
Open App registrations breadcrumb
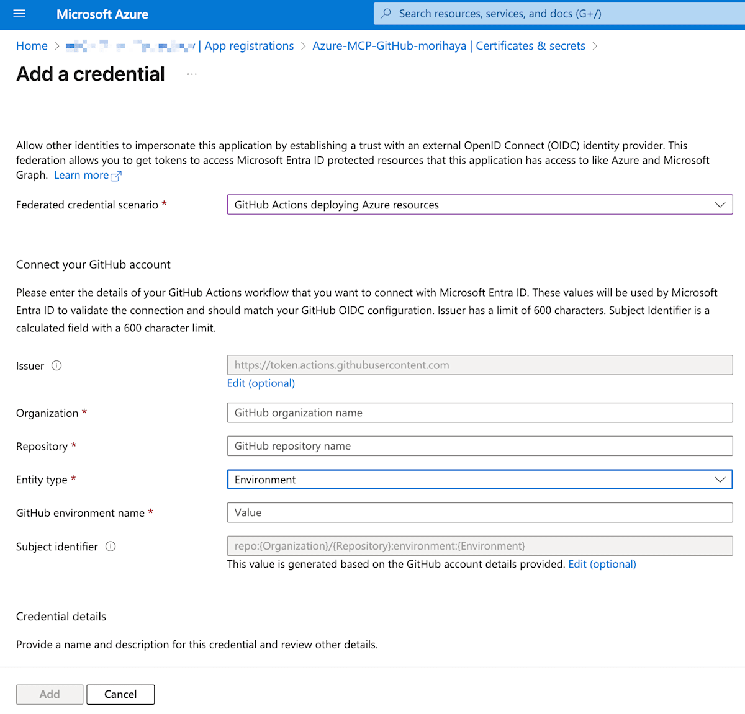(x=249, y=46)
